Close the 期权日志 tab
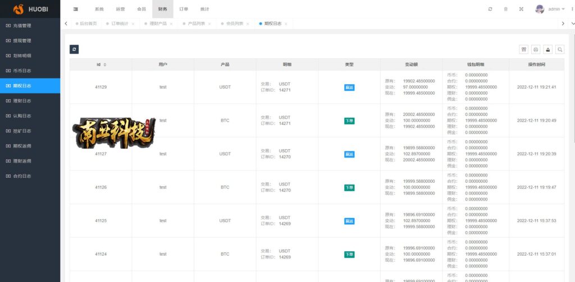575x282 pixels. tap(286, 24)
